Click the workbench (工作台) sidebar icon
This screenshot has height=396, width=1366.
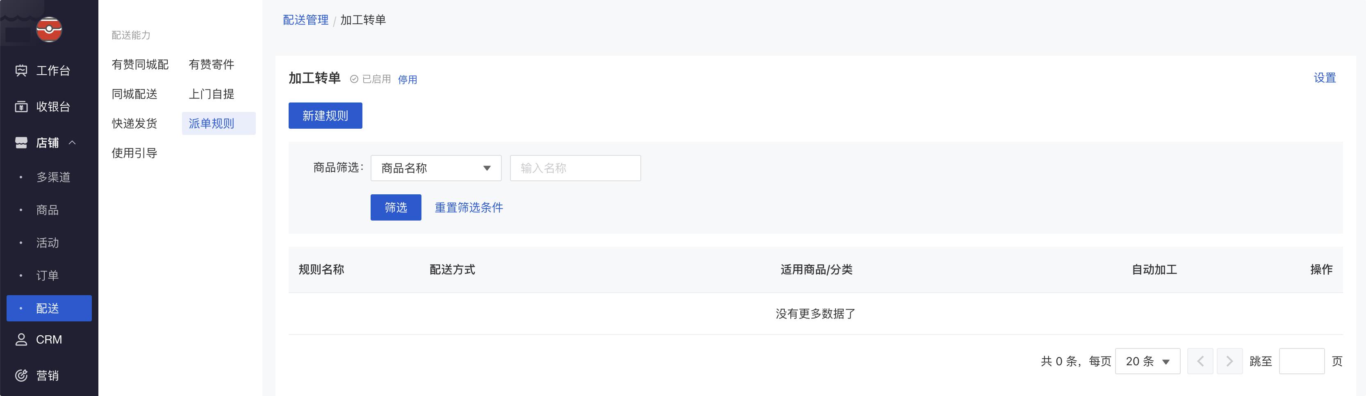coord(21,71)
